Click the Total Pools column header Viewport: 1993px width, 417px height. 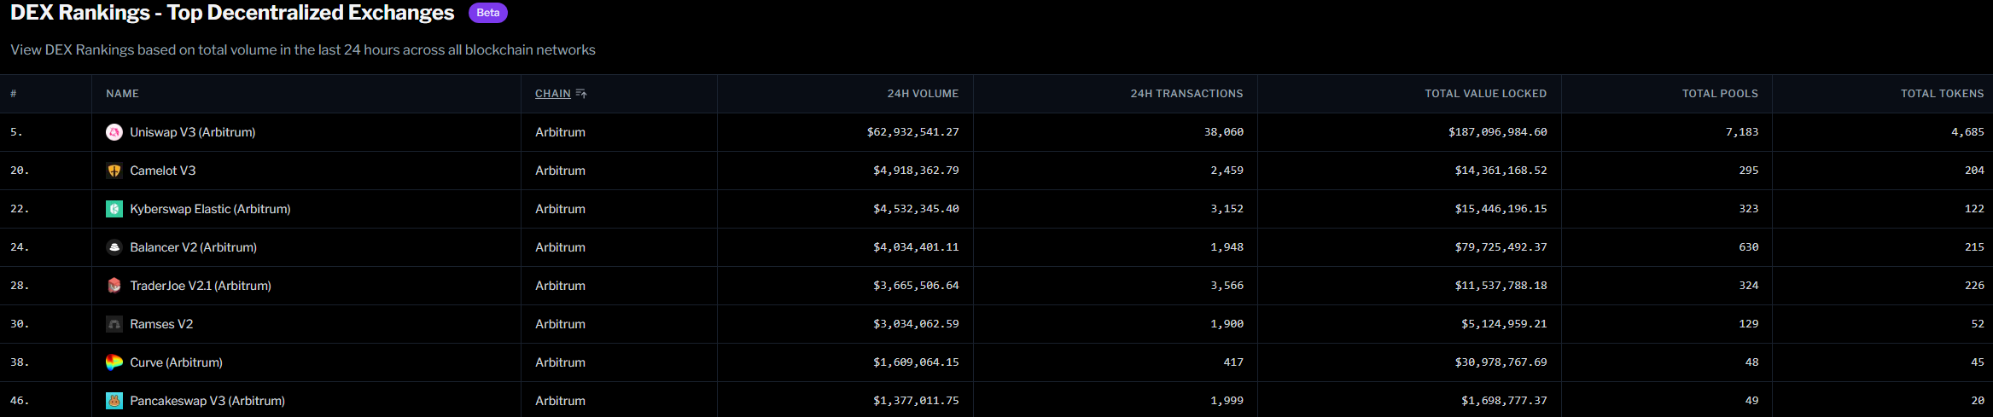click(1720, 94)
